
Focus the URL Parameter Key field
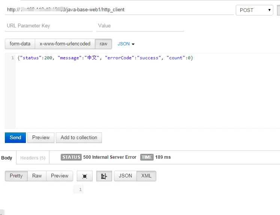pos(49,26)
